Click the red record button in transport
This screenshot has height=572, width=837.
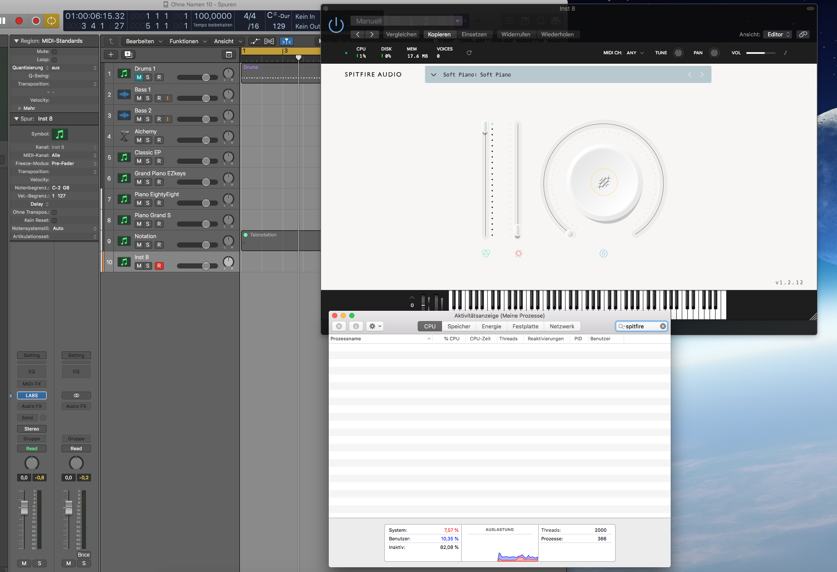[x=19, y=21]
